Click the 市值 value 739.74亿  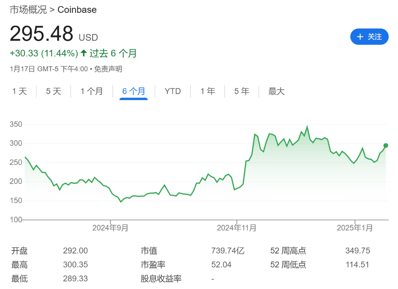pos(227,251)
